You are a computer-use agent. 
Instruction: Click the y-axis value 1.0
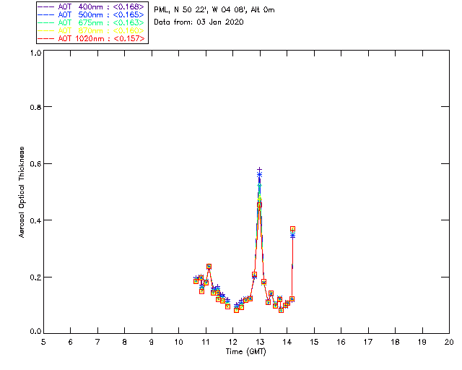(35, 53)
